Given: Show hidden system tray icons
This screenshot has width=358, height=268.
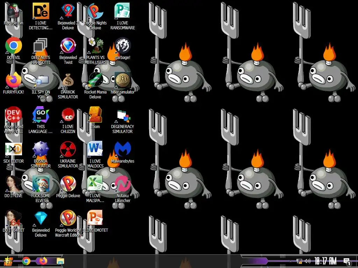Looking at the screenshot, I should (x=291, y=261).
